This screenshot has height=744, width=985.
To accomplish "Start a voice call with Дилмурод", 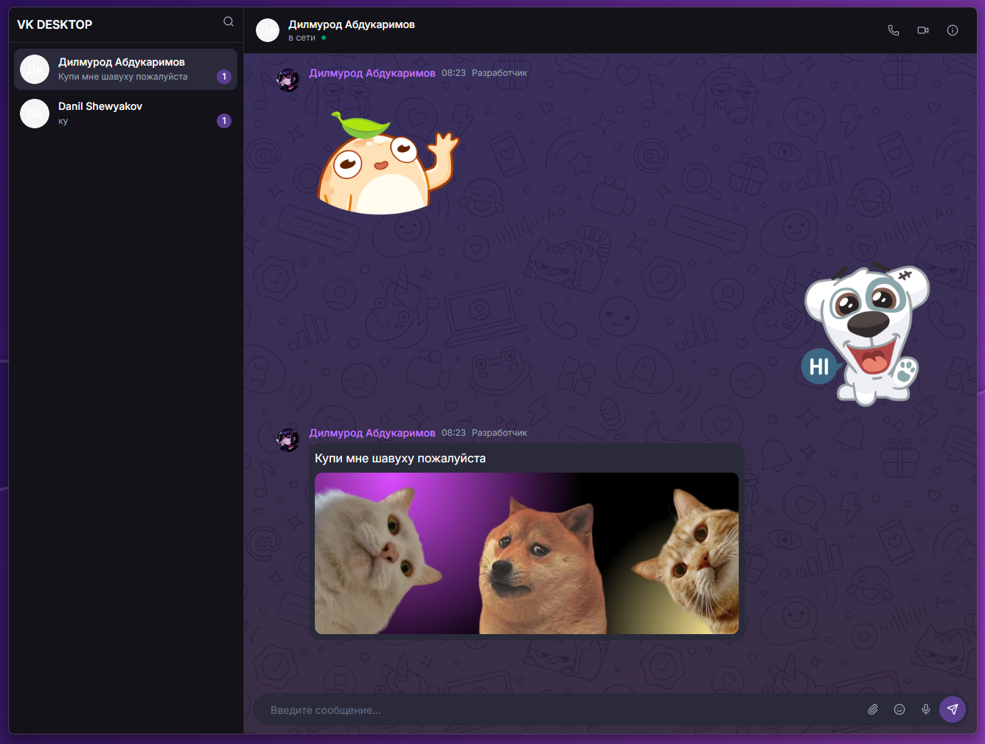I will click(893, 30).
